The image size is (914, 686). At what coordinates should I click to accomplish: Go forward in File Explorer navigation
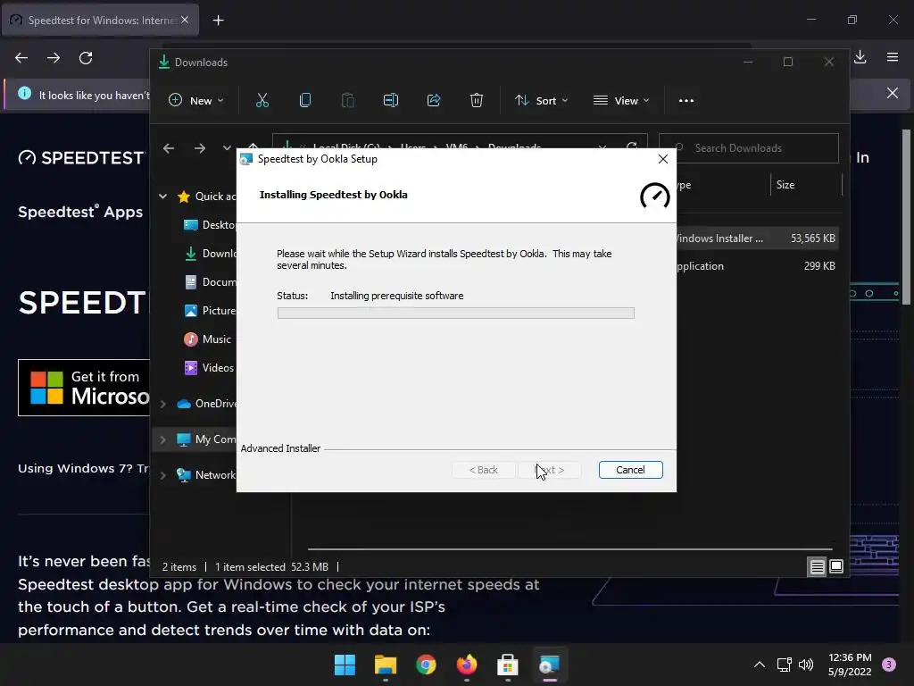point(200,148)
